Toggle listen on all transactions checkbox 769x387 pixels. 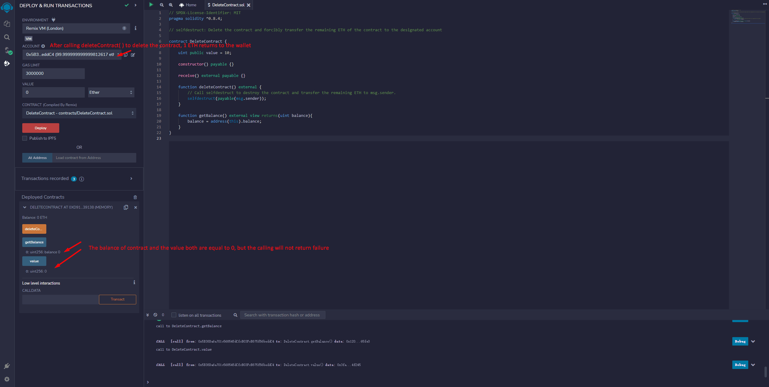[174, 315]
